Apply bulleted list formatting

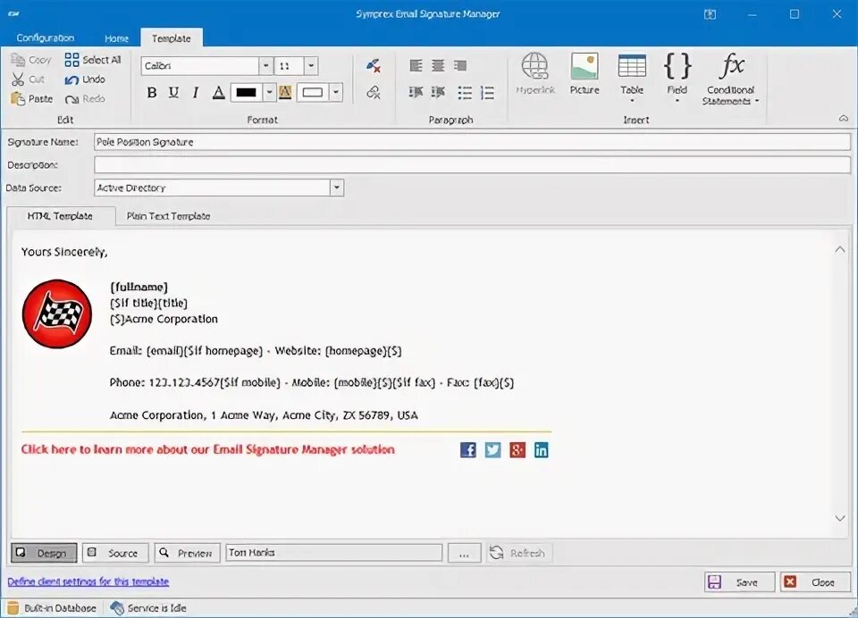465,92
